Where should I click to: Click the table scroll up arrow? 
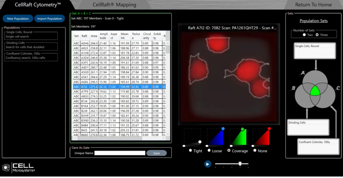click(168, 43)
